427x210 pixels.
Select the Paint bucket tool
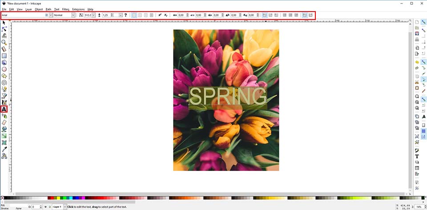pos(4,129)
